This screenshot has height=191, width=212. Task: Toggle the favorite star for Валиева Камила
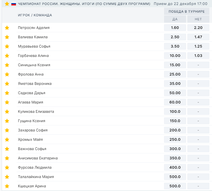[7, 37]
